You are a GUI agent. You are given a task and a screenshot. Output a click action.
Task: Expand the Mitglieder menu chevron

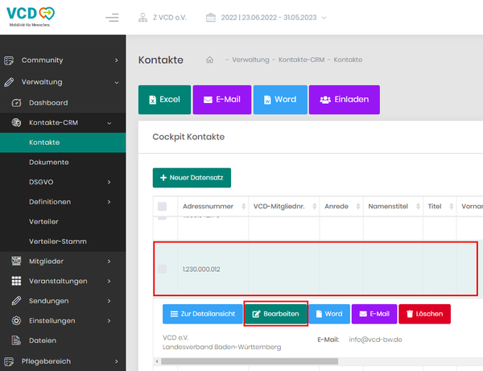coord(109,262)
